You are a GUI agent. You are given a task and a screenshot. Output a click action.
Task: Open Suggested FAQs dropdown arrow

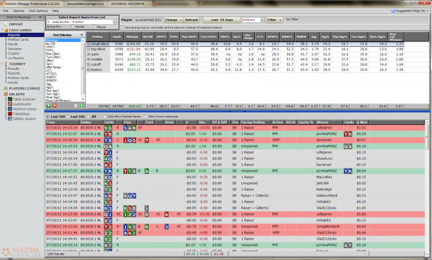point(428,11)
